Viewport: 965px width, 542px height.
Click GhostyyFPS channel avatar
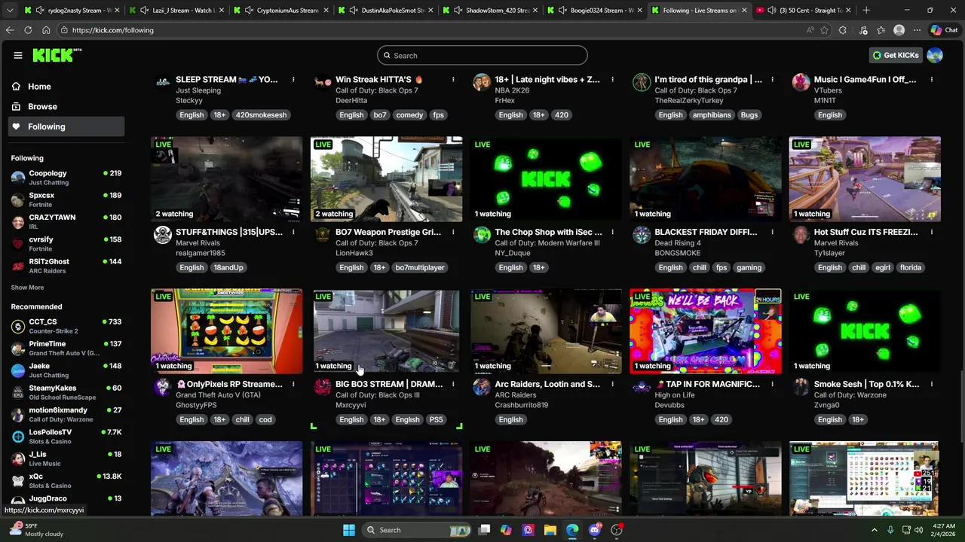coord(162,387)
